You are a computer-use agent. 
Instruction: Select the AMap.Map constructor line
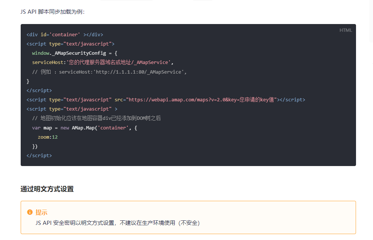[x=85, y=127]
